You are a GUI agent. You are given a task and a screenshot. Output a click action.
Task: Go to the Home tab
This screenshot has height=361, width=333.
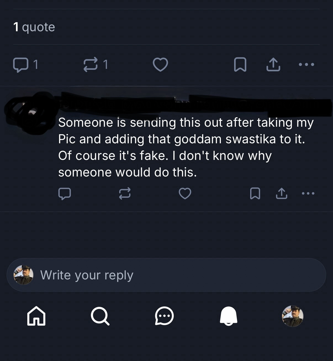point(36,316)
